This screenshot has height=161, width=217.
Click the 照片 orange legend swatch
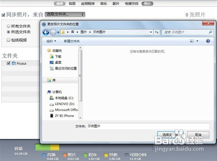coord(65,155)
